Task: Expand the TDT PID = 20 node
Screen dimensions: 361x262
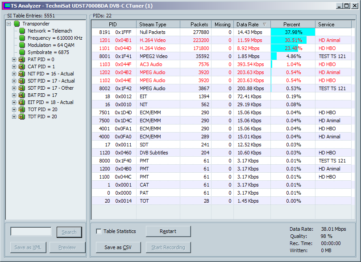Action: click(x=14, y=116)
